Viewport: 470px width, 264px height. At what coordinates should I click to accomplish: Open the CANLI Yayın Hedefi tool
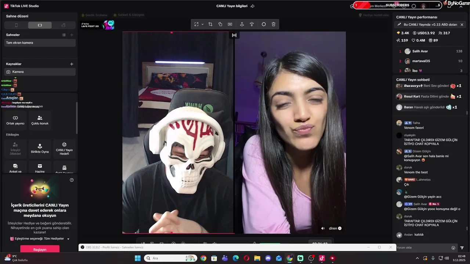(64, 148)
